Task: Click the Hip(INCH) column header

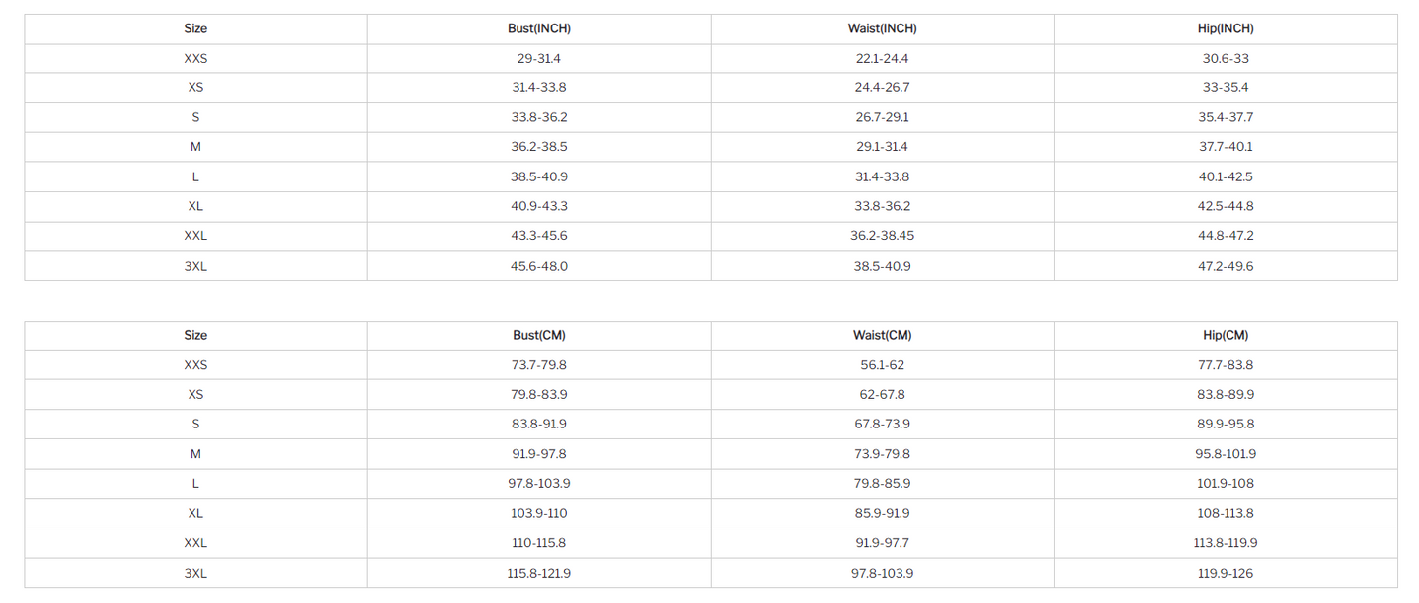Action: [1226, 28]
